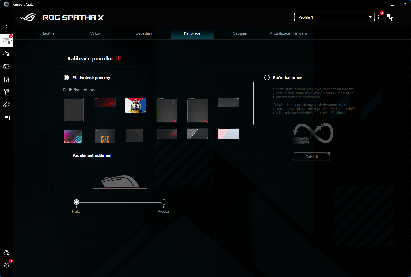Open Aura Sync triangle icon in sidebar
The width and height of the screenshot is (411, 277).
pos(6,54)
